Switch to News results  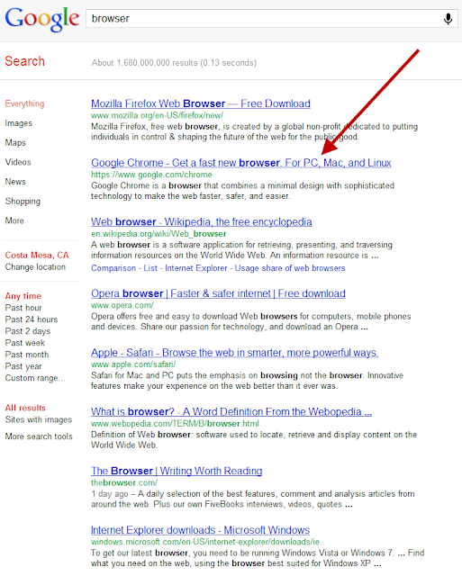pyautogui.click(x=15, y=182)
